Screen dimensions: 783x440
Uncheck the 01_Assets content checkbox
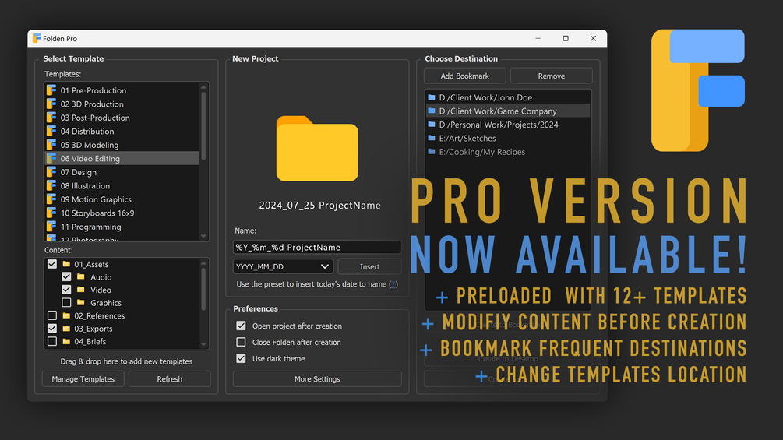coord(52,264)
